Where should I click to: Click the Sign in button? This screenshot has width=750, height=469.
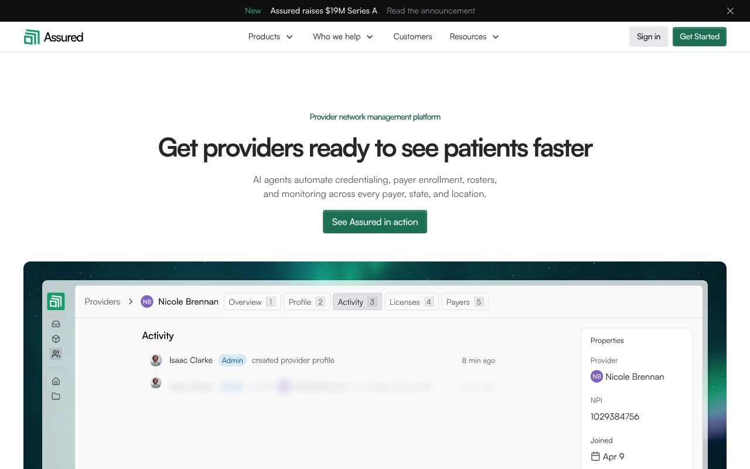pos(649,36)
